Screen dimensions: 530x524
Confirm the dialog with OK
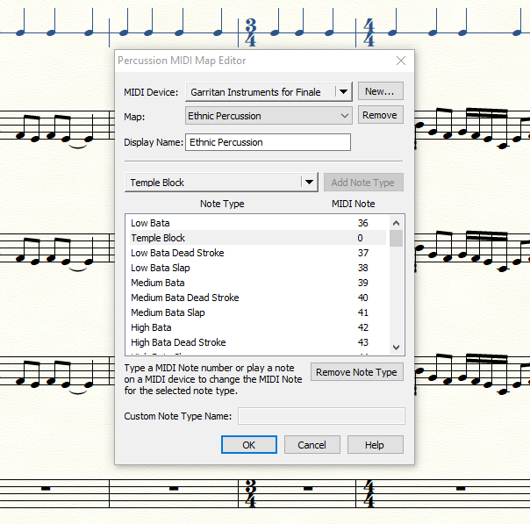point(249,445)
